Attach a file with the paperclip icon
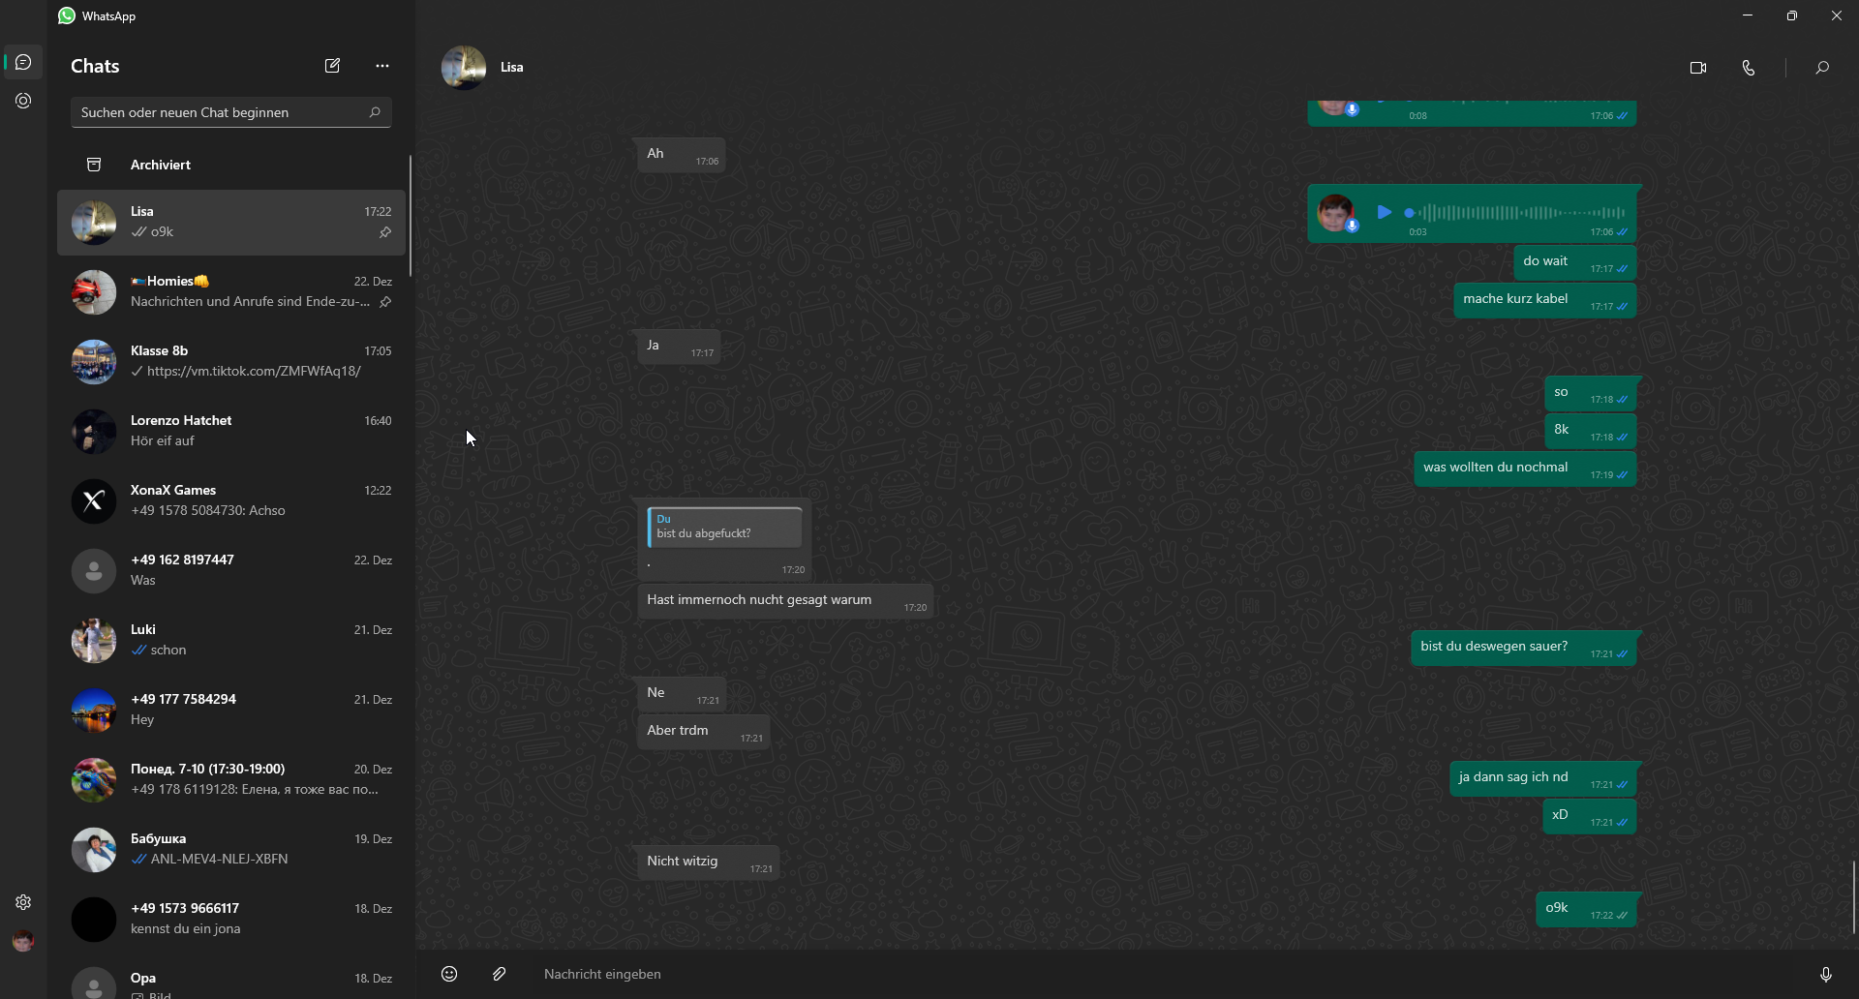The image size is (1859, 999). click(499, 974)
